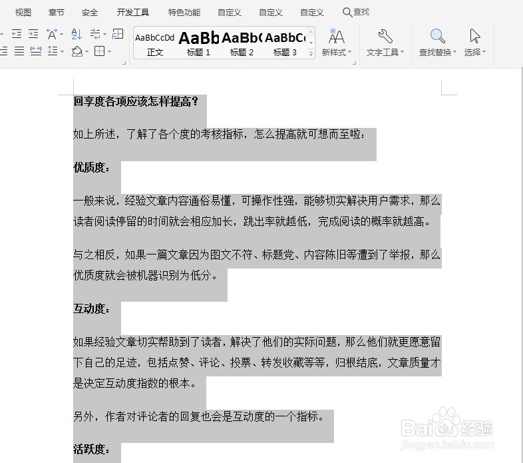This screenshot has height=463, width=523.
Task: Open the second 自定义 tab
Action: coord(271,13)
